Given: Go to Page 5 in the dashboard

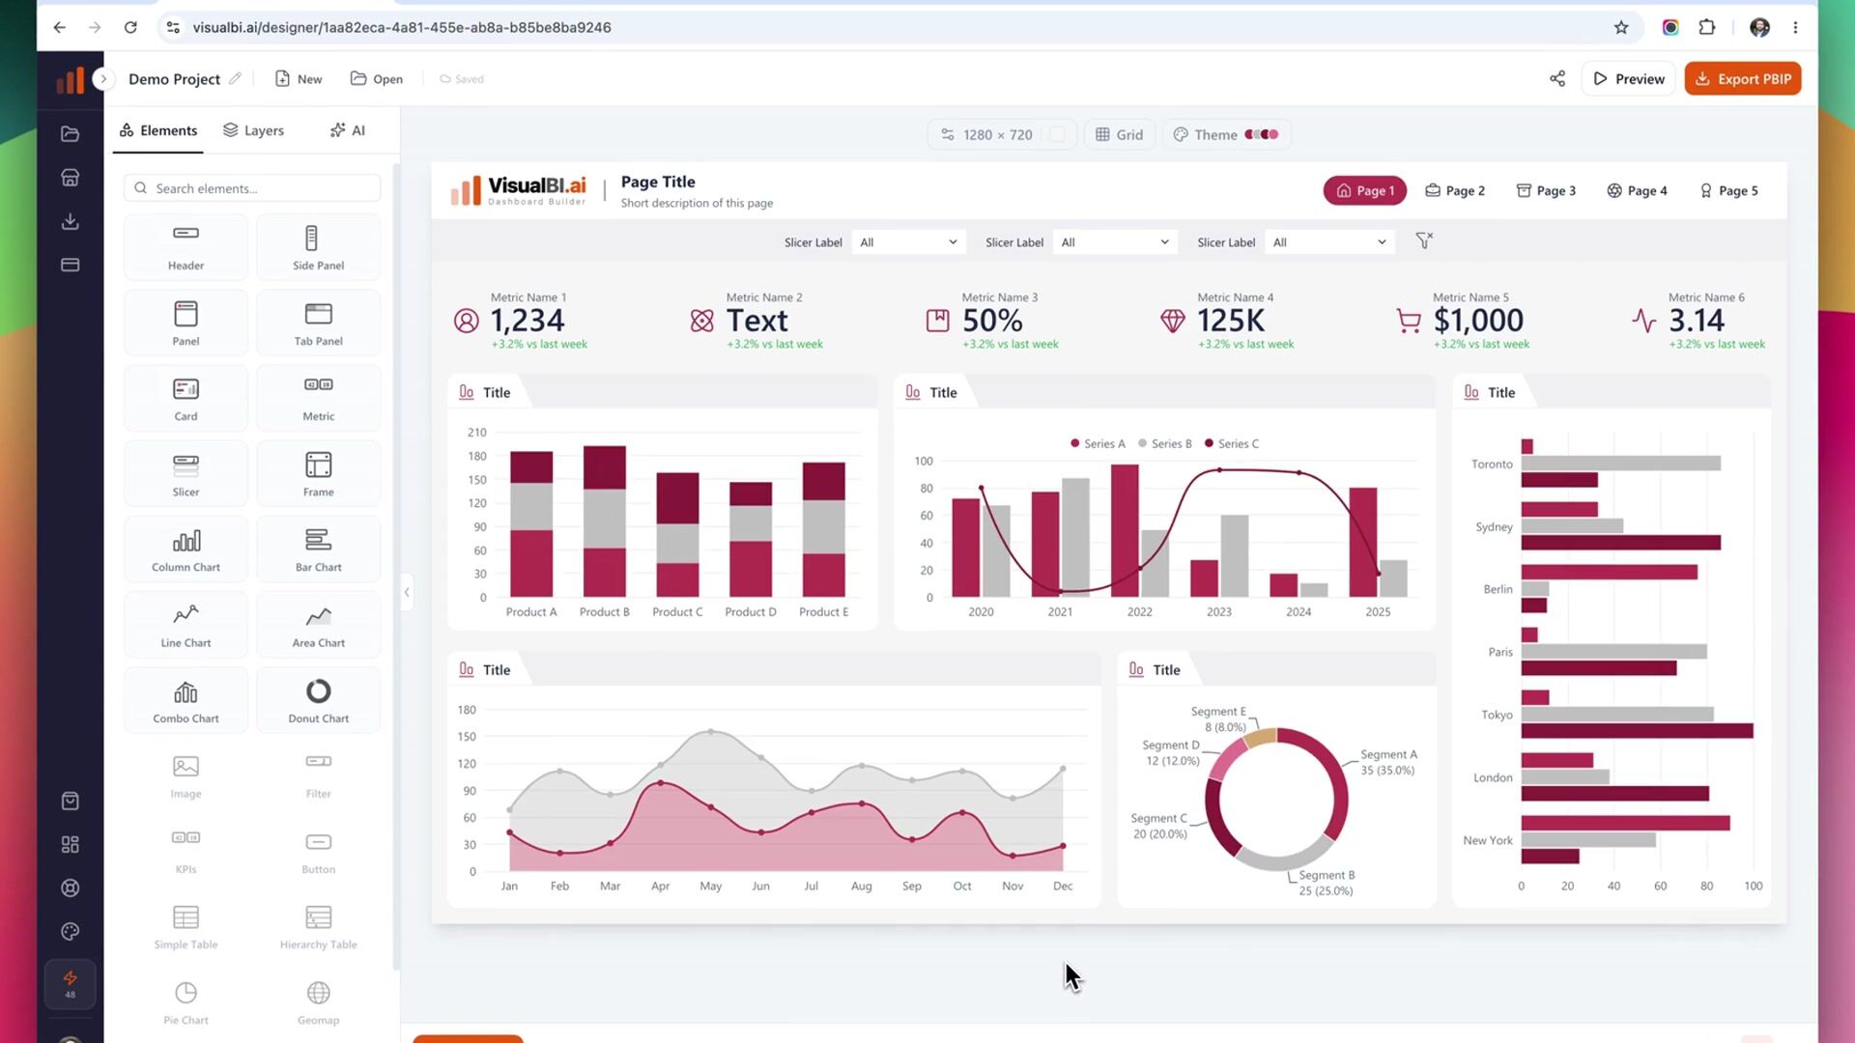Looking at the screenshot, I should pos(1728,190).
